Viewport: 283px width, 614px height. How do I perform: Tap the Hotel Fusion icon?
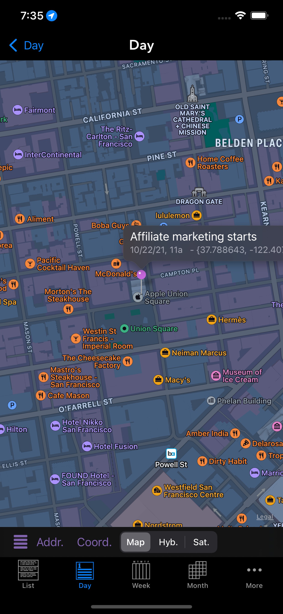pyautogui.click(x=87, y=446)
